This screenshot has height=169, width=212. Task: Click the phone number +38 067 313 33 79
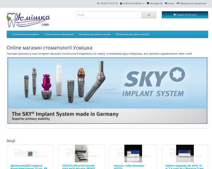pyautogui.click(x=108, y=4)
